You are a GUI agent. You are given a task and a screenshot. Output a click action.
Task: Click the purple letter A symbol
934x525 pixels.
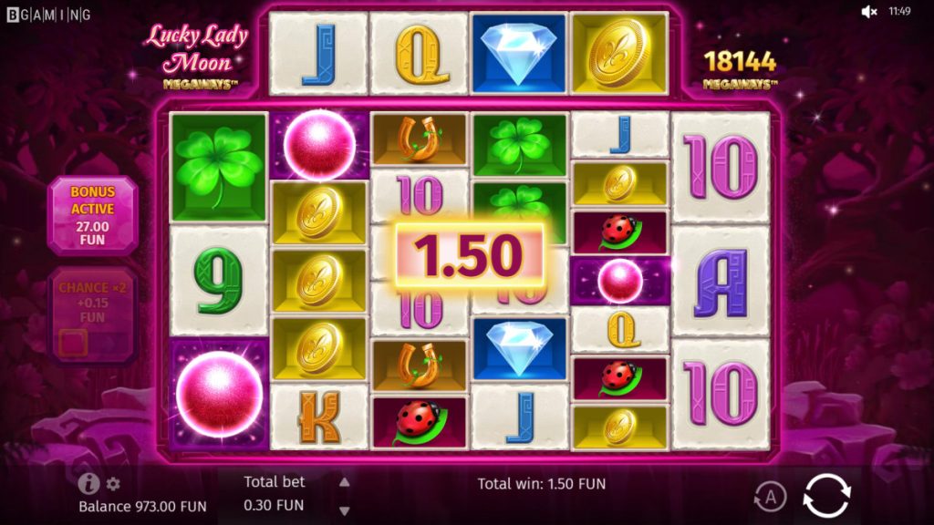point(721,281)
